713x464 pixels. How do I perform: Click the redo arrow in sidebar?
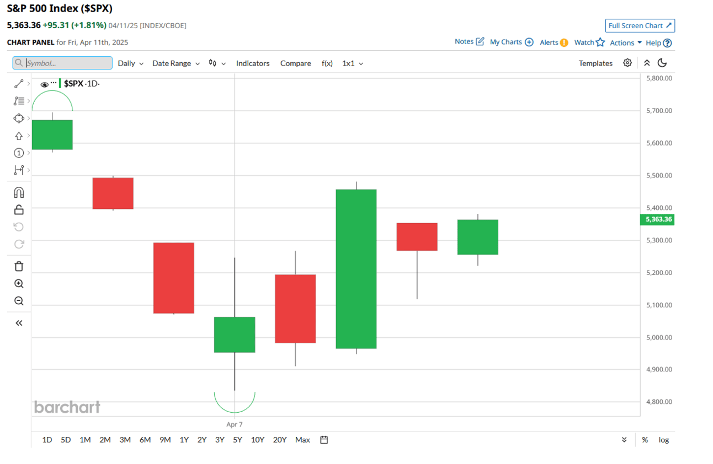click(19, 244)
